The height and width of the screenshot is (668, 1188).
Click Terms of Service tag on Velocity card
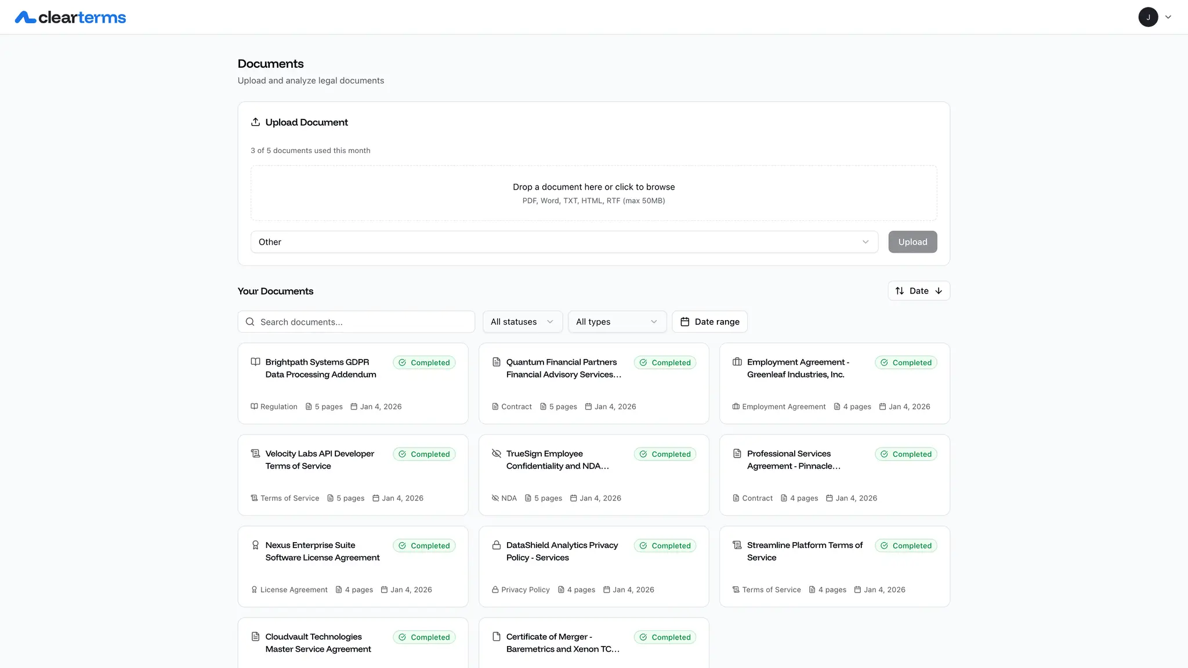click(285, 498)
